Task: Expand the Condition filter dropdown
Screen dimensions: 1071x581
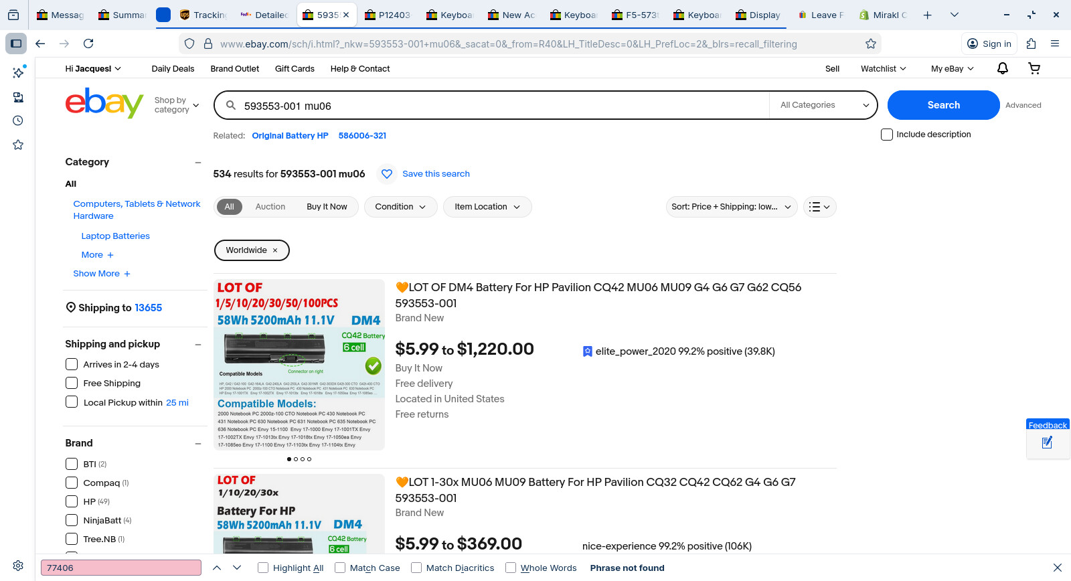Action: (400, 207)
